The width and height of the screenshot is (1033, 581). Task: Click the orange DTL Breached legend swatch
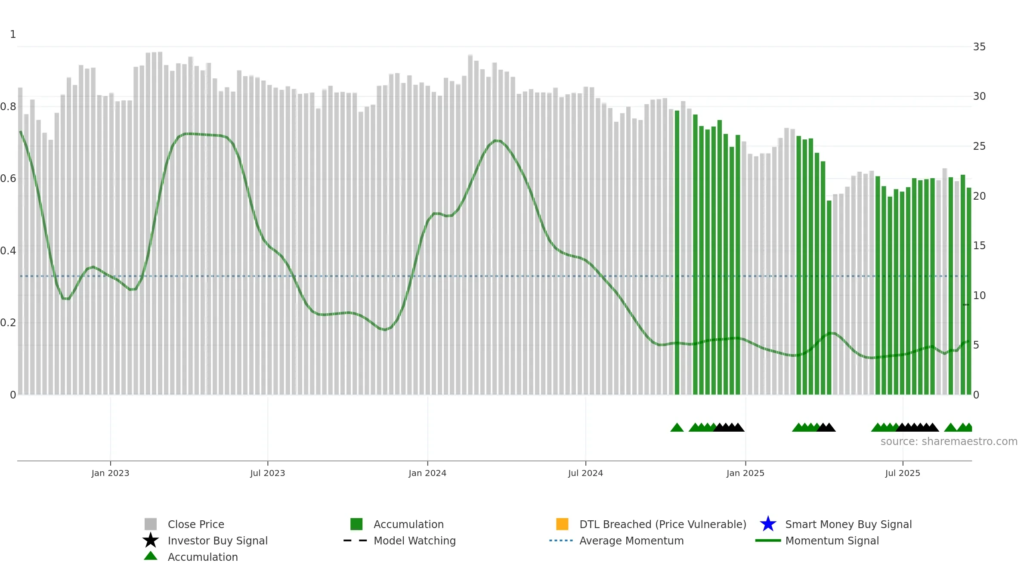(562, 524)
